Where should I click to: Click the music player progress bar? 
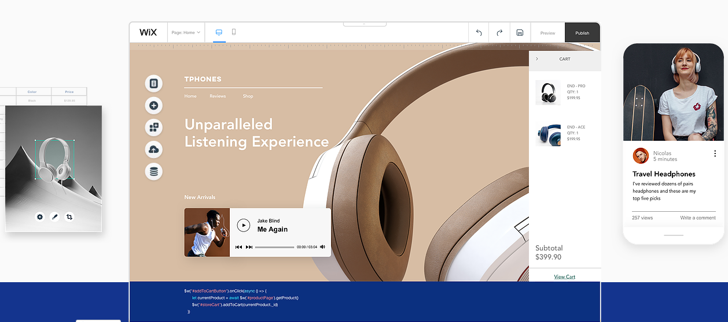click(x=274, y=247)
